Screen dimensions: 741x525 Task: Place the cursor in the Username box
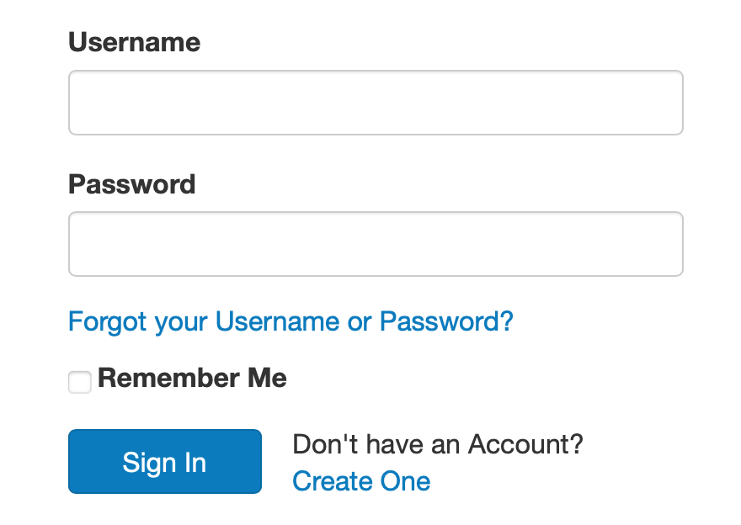tap(375, 103)
